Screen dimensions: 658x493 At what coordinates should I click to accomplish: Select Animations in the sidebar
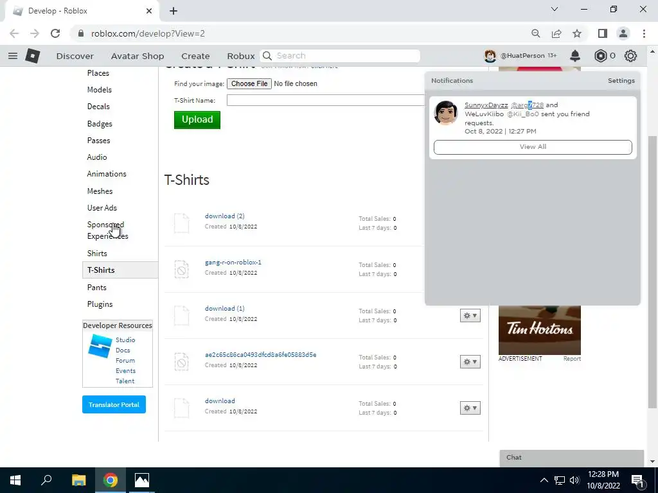[x=107, y=174]
